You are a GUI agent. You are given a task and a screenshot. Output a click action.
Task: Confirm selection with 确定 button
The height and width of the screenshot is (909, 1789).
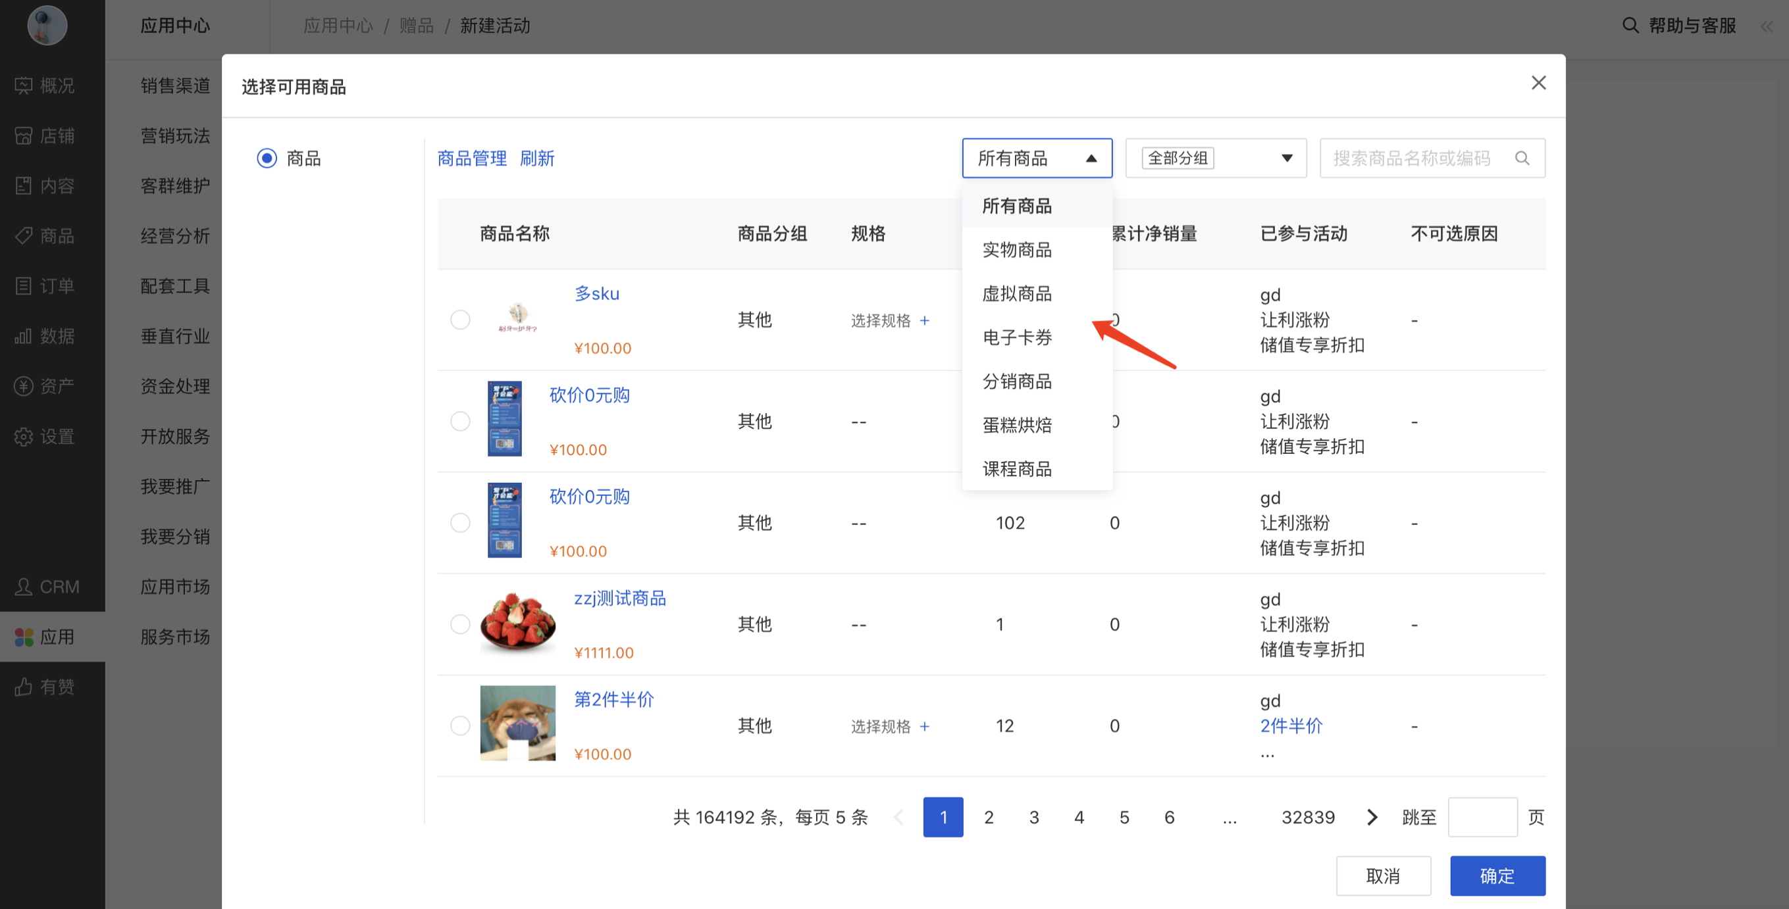pyautogui.click(x=1497, y=875)
